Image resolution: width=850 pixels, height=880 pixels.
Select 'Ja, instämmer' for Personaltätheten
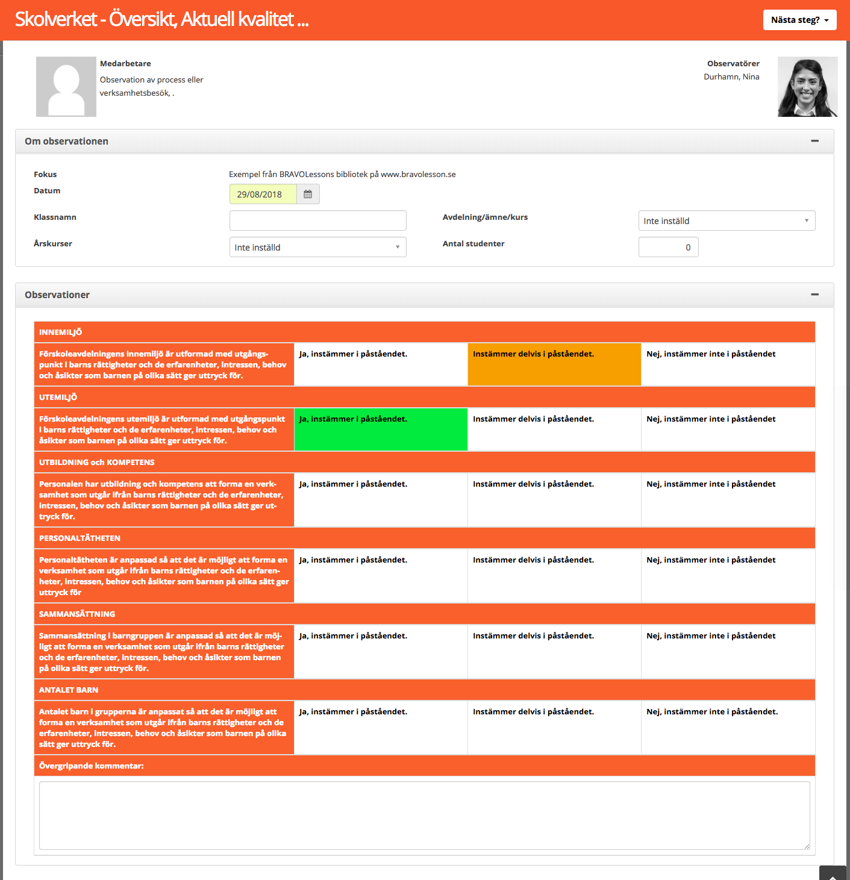[x=381, y=576]
